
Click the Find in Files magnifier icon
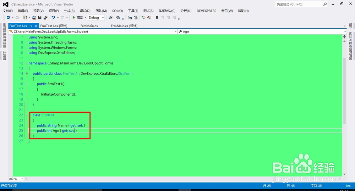coord(118,17)
